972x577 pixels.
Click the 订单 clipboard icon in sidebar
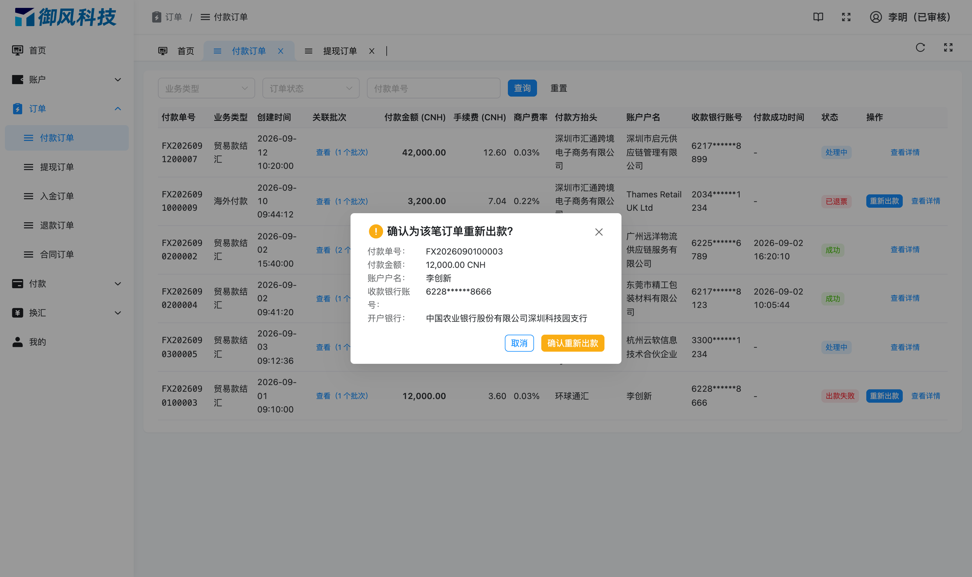(18, 108)
